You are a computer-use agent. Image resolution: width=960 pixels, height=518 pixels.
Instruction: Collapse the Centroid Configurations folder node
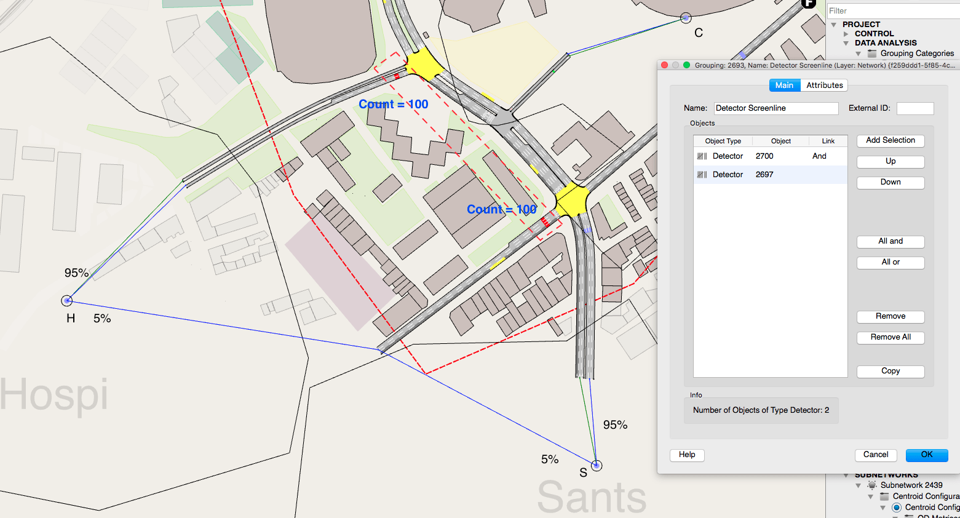(871, 496)
